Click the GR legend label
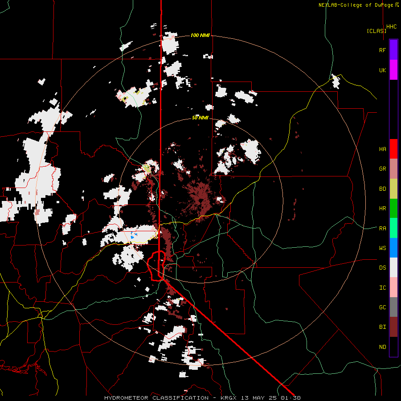The width and height of the screenshot is (401, 401). click(382, 169)
